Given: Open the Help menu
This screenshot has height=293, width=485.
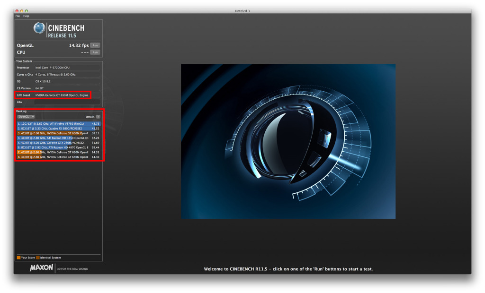Looking at the screenshot, I should click(27, 16).
